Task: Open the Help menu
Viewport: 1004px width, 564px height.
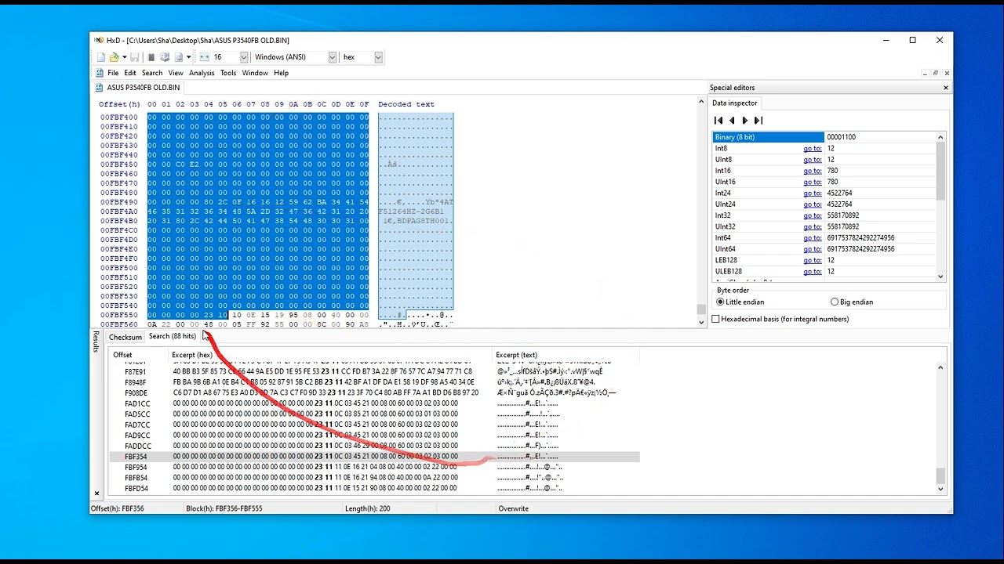Action: coord(282,73)
